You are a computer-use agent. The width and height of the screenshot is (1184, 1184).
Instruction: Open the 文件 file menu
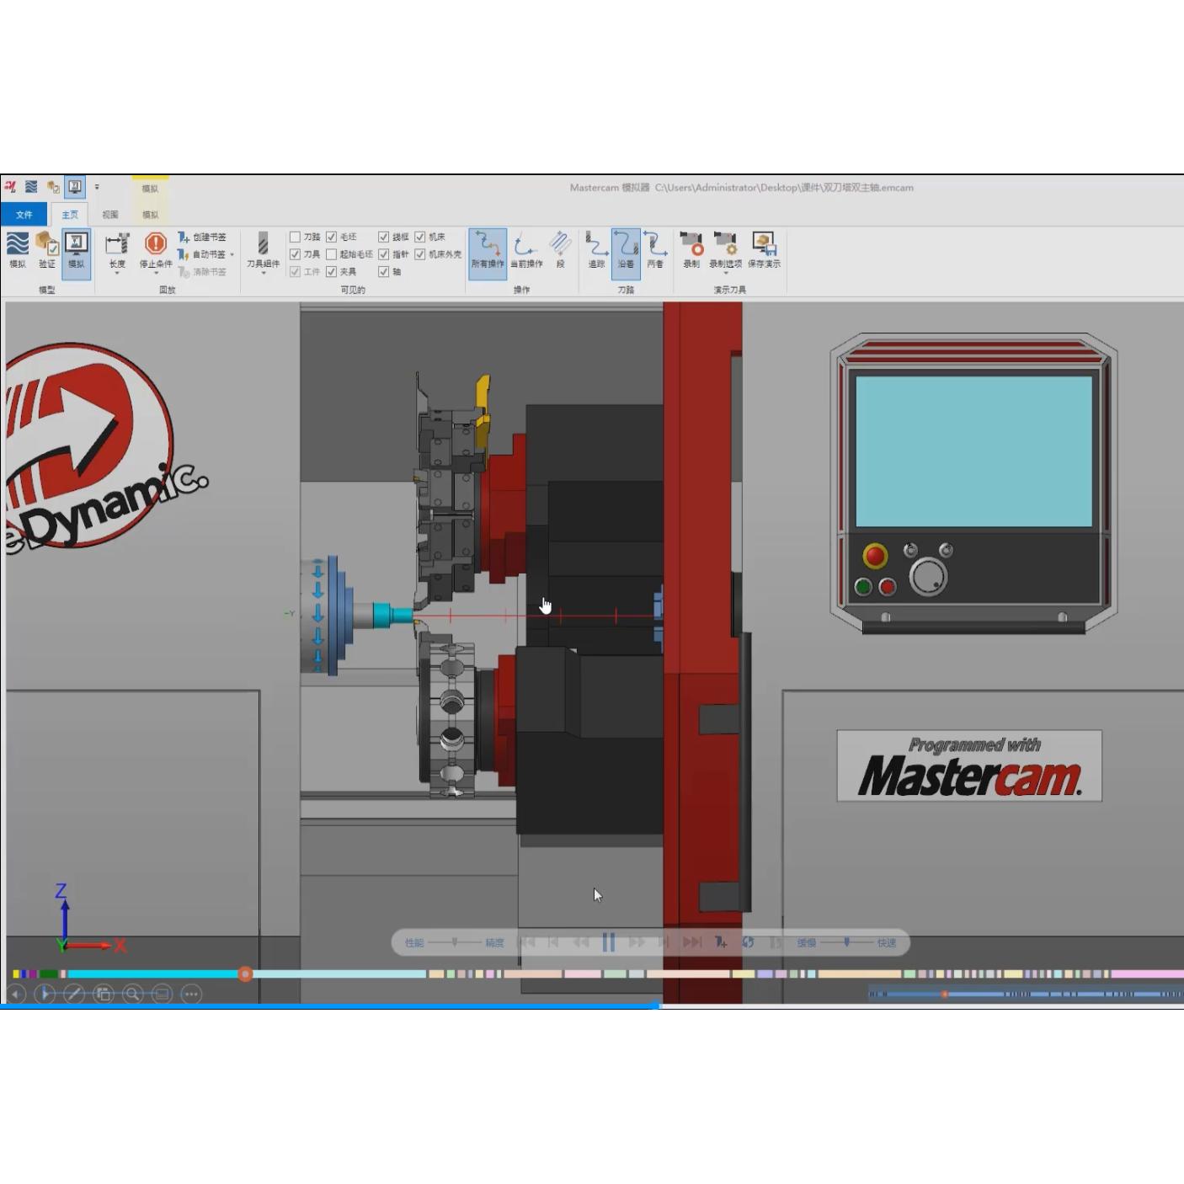[x=24, y=215]
